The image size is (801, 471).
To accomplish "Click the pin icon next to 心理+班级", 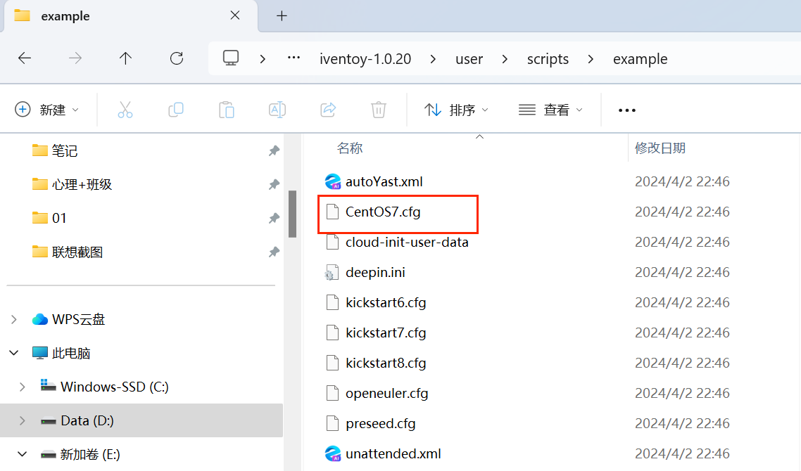I will (275, 184).
